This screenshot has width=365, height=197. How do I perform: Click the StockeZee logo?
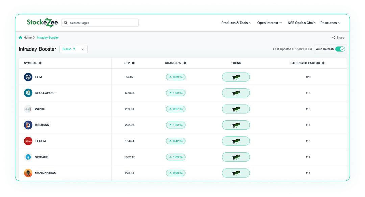pos(42,23)
